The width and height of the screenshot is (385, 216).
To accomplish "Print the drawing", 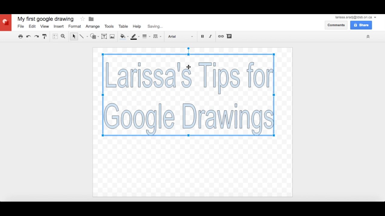I will (20, 36).
